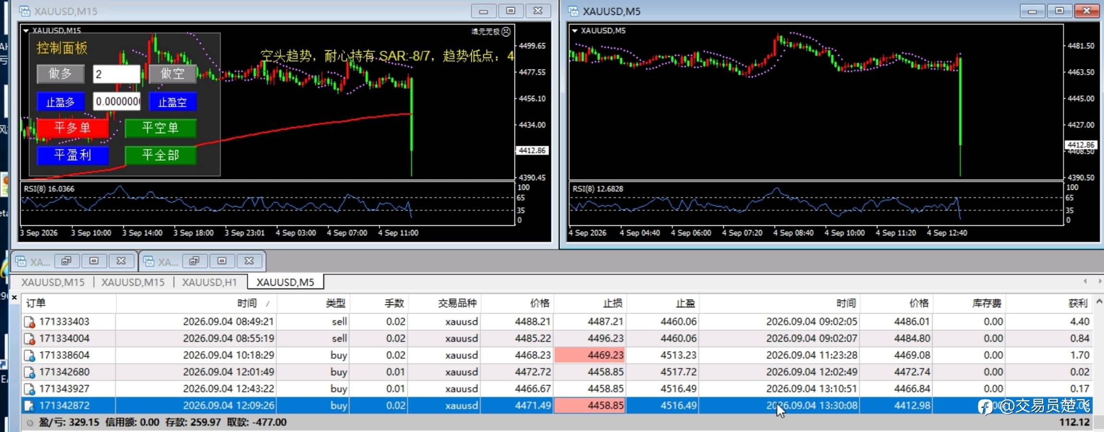Screen dimensions: 1104x432
Task: Sort orders by the 时间 column header
Action: click(x=247, y=303)
